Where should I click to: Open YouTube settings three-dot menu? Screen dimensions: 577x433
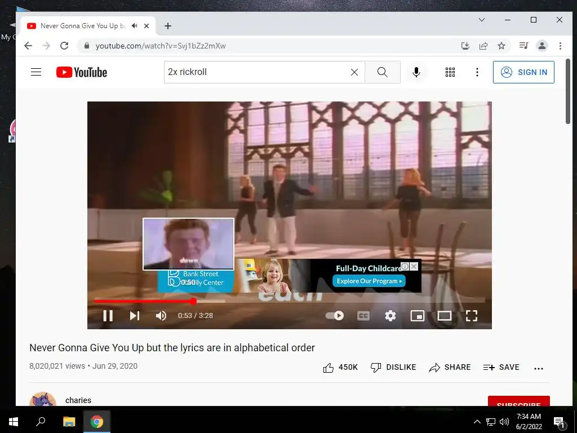(x=477, y=72)
